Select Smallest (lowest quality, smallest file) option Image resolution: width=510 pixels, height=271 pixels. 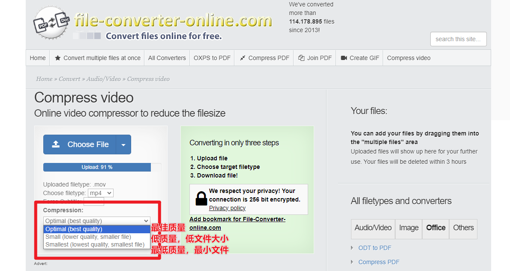click(96, 245)
